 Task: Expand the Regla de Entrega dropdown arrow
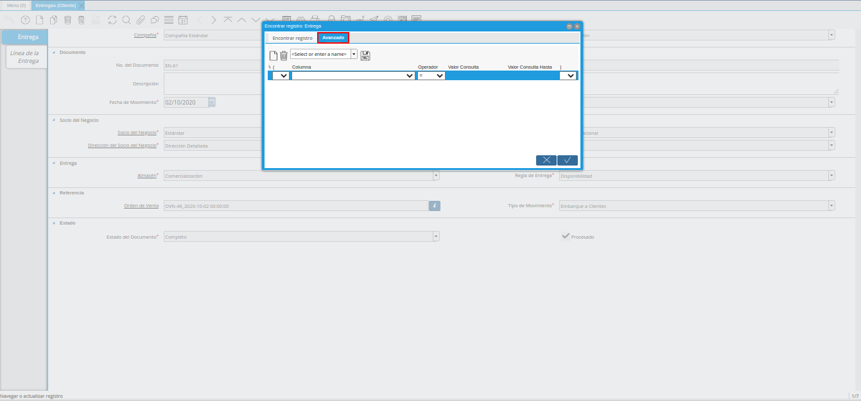(x=831, y=175)
